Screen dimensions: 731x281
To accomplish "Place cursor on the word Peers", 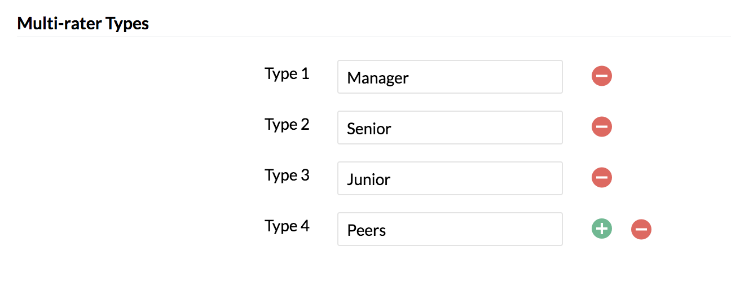I will tap(367, 230).
